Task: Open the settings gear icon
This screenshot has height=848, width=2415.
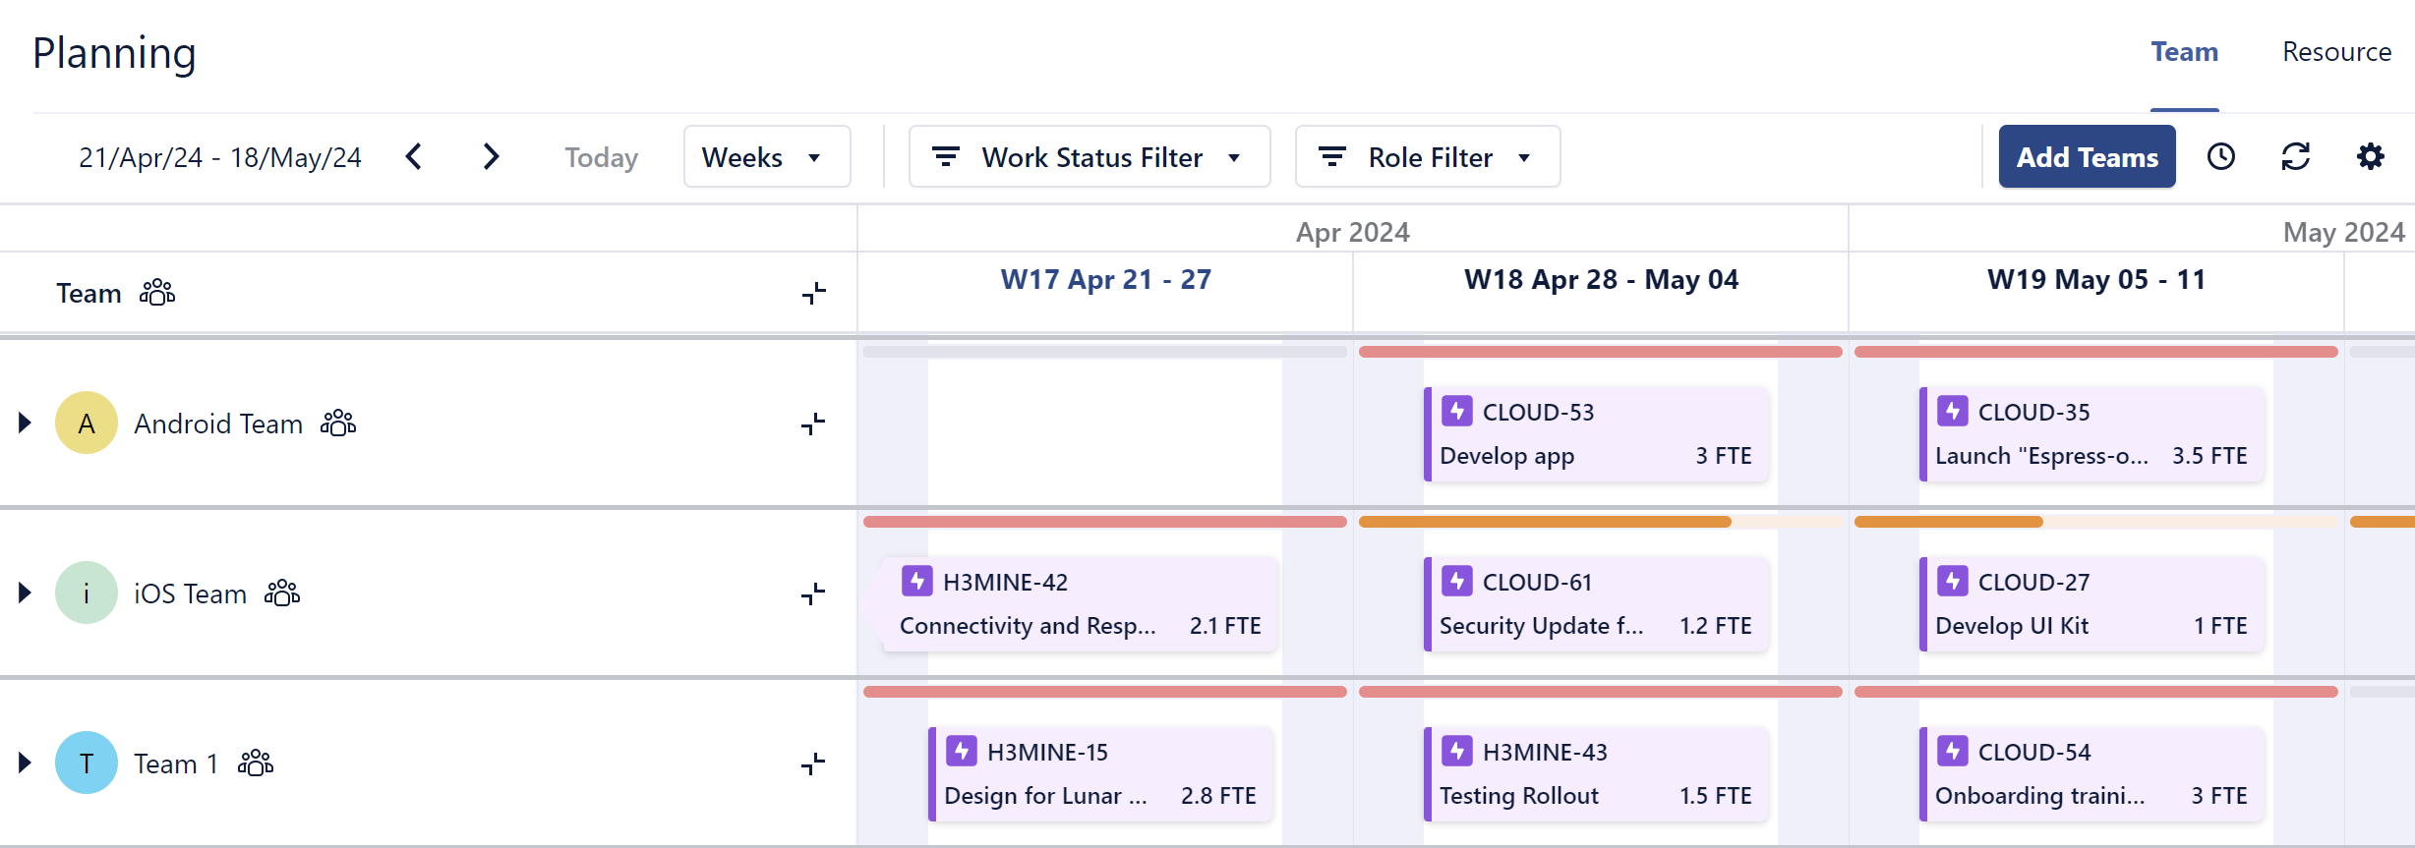Action: tap(2371, 157)
